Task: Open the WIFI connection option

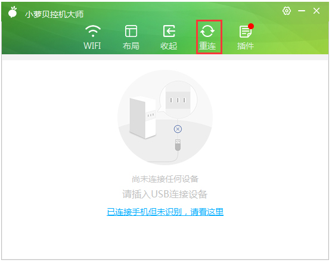Action: [92, 38]
